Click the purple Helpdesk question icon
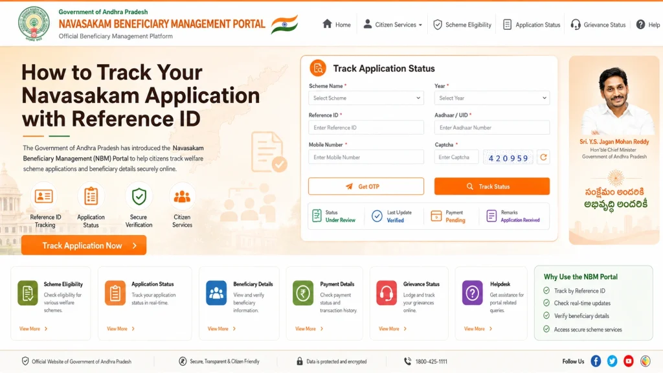The image size is (663, 373). tap(472, 293)
